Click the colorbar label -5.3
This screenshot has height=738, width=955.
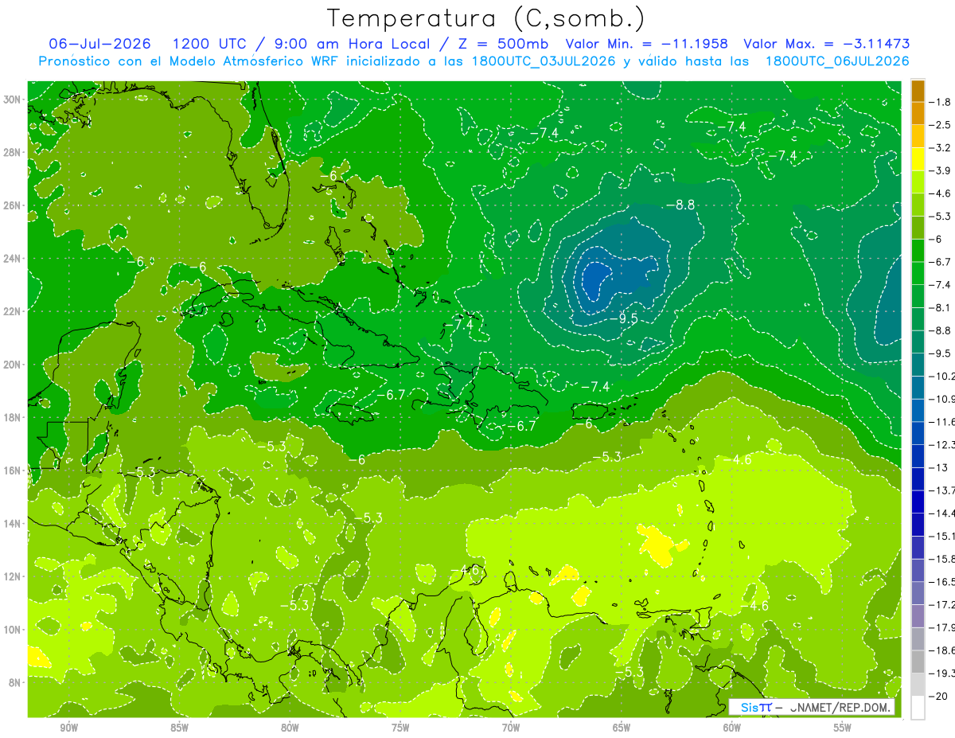click(941, 216)
